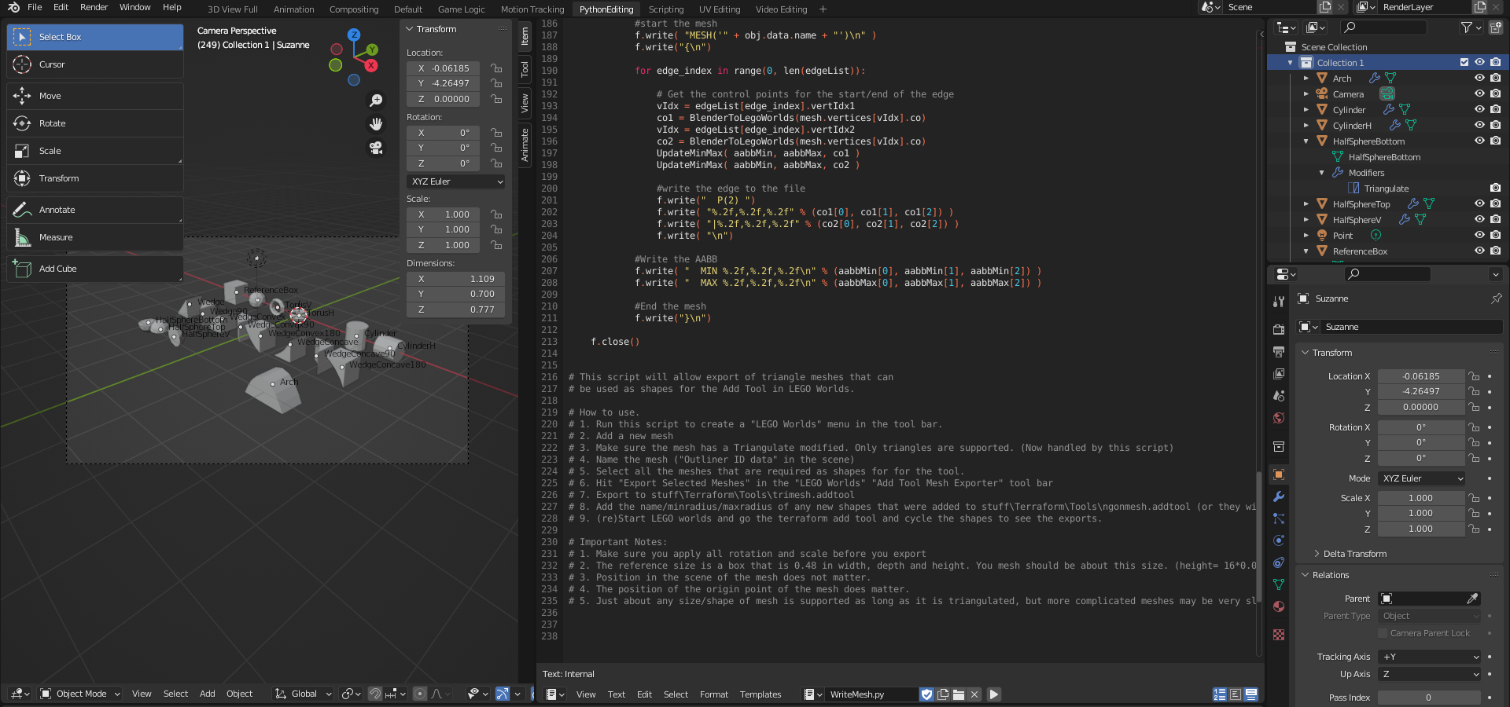Open the material properties tab icon
The image size is (1510, 707).
tap(1279, 606)
